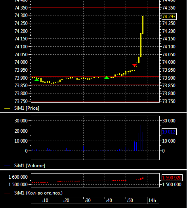This screenshot has width=187, height=208.
Task: Click the blue volume value label 19 012
Action: click(169, 132)
